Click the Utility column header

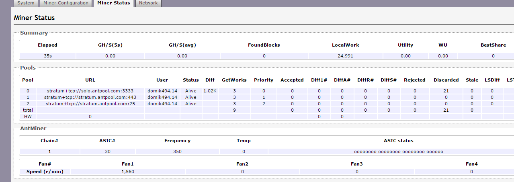click(405, 45)
